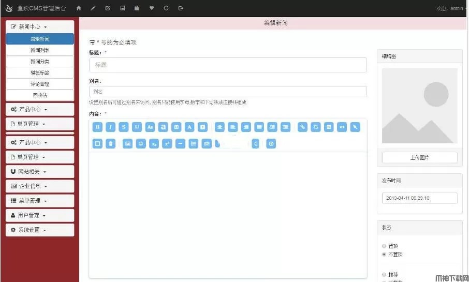The width and height of the screenshot is (469, 282).
Task: Select the 不置顶 radio option
Action: click(x=384, y=255)
